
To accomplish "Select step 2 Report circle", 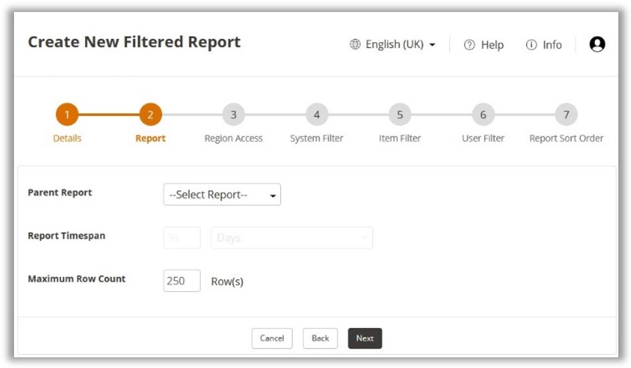I will [150, 114].
